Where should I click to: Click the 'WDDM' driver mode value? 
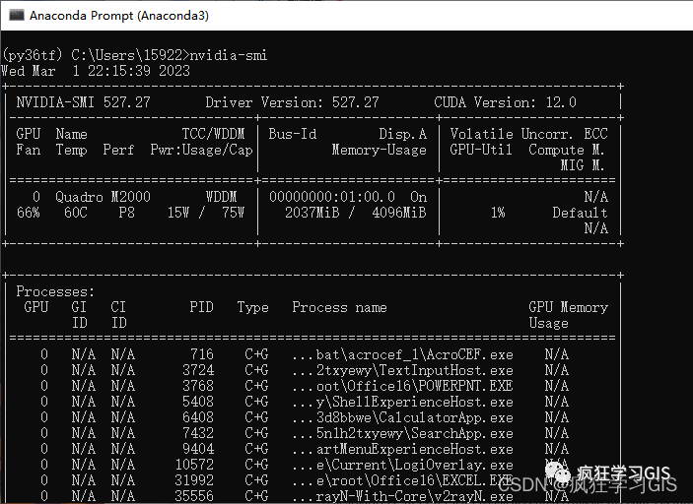coord(221,197)
